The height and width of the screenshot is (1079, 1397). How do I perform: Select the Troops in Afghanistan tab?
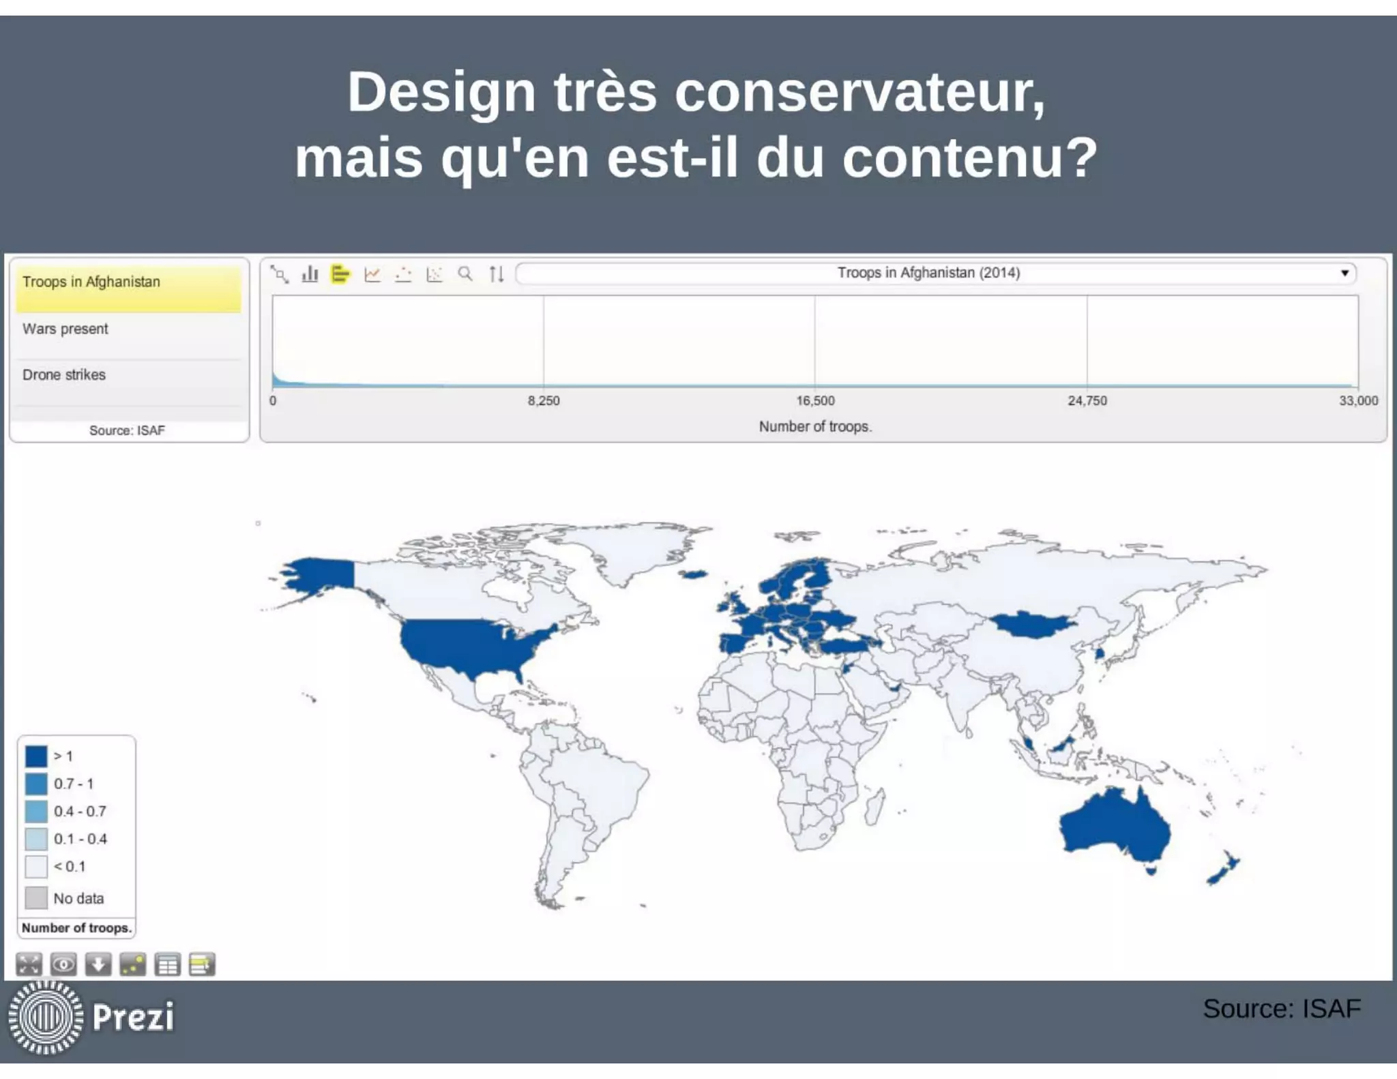(128, 289)
